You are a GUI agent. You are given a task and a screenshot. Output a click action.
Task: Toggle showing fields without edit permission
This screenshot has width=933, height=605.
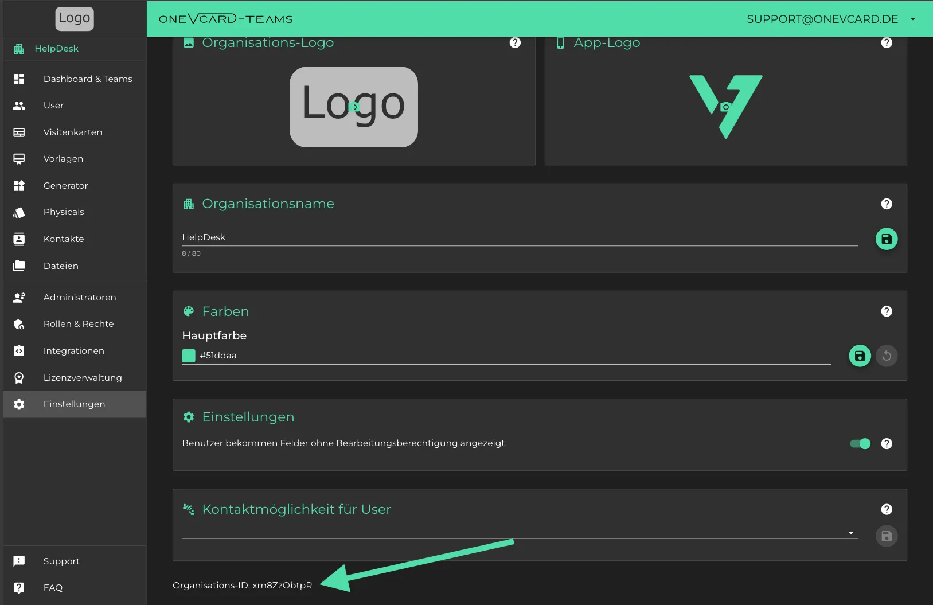[860, 444]
